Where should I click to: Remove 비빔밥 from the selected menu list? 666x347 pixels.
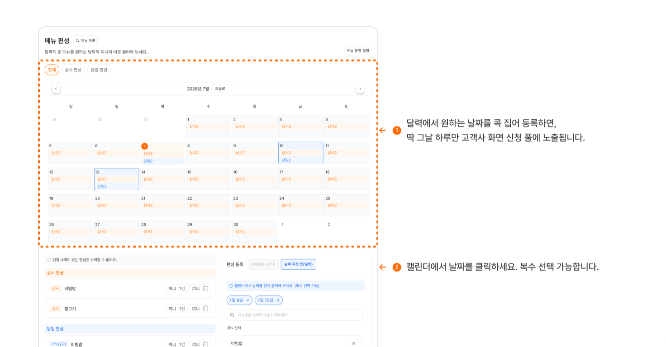coord(353,343)
